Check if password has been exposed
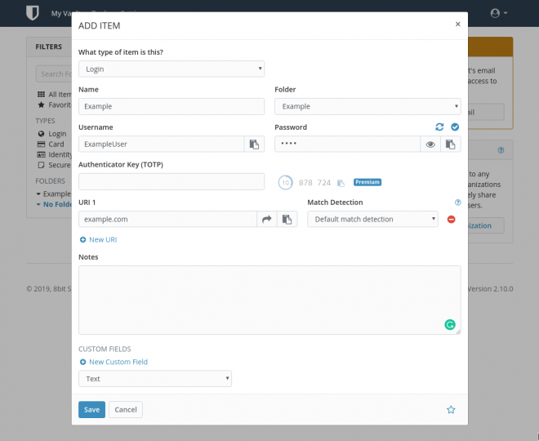 point(455,127)
